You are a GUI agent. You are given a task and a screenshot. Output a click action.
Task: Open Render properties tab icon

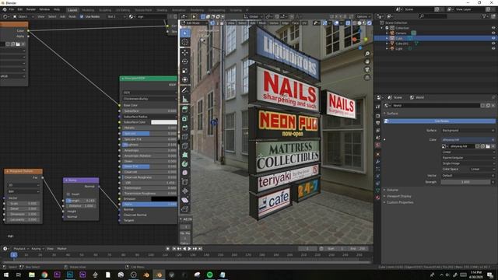[377, 116]
